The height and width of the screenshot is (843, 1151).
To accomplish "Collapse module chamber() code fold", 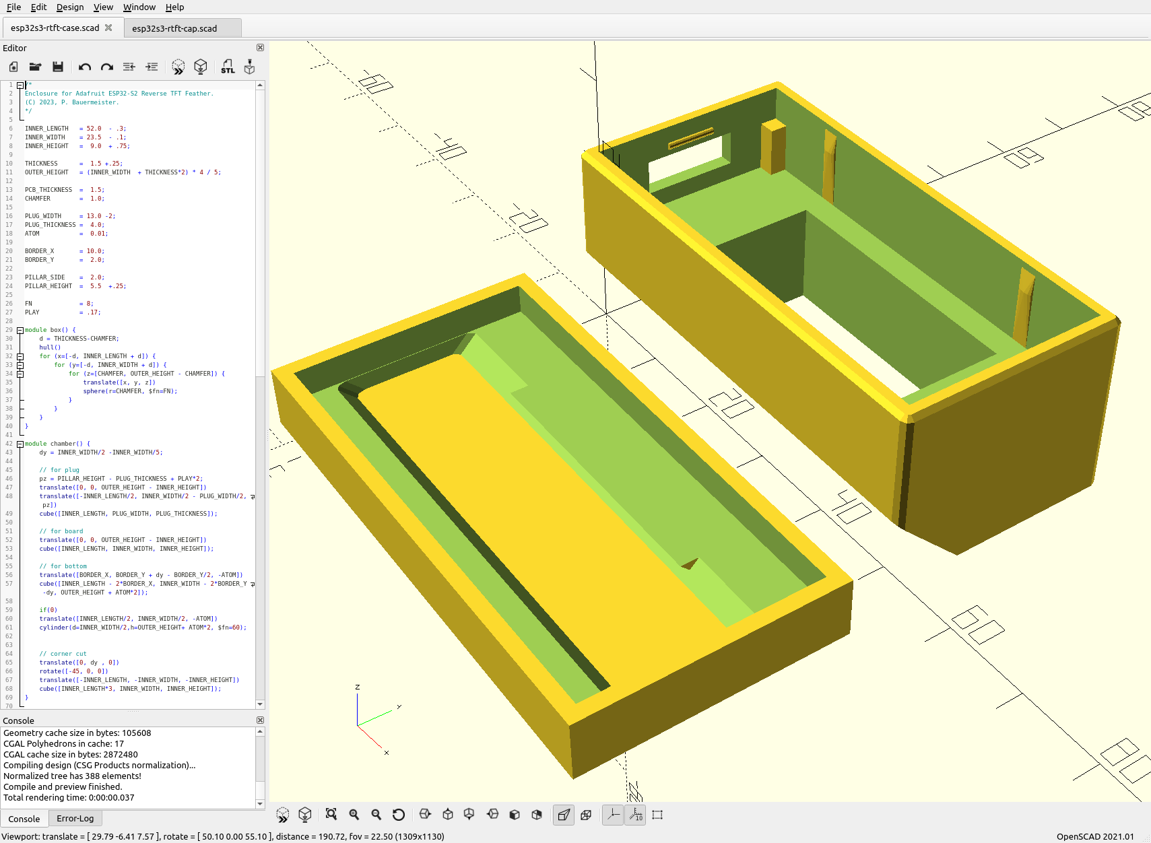I will [20, 444].
